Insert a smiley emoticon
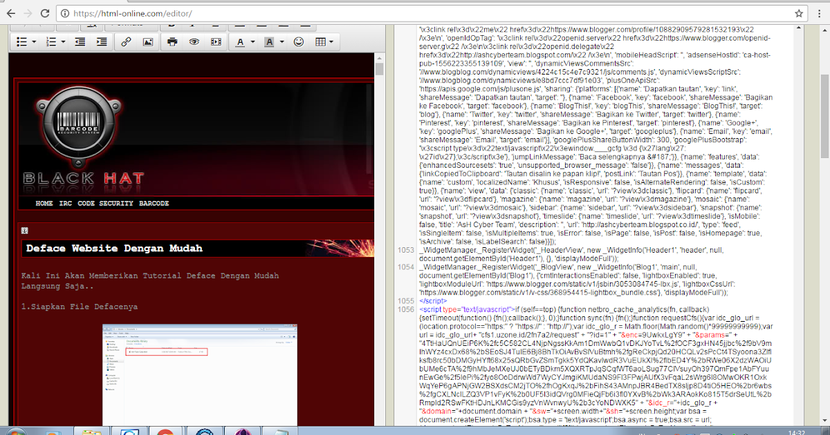Screen dimensions: 830x435 point(300,41)
